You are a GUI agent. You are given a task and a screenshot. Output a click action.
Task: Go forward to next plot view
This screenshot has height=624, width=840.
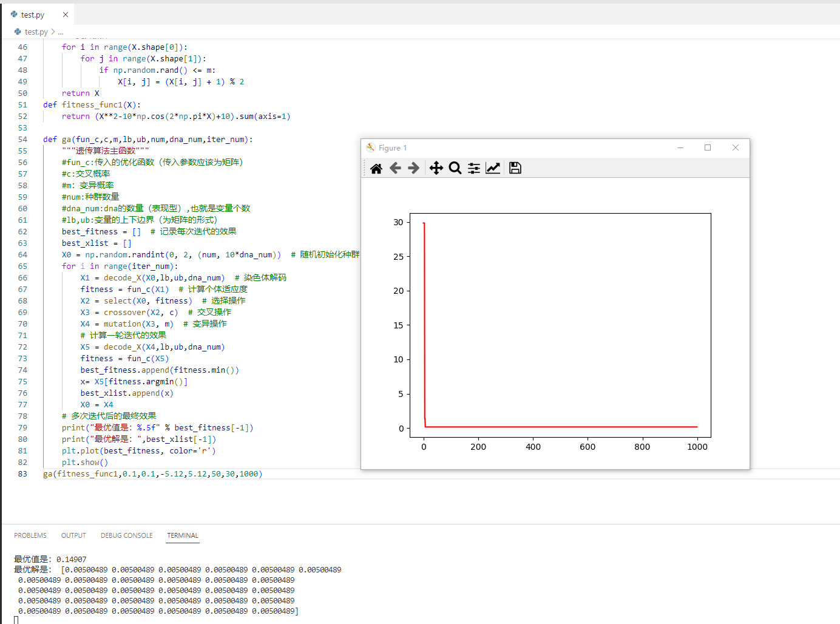[x=414, y=168]
